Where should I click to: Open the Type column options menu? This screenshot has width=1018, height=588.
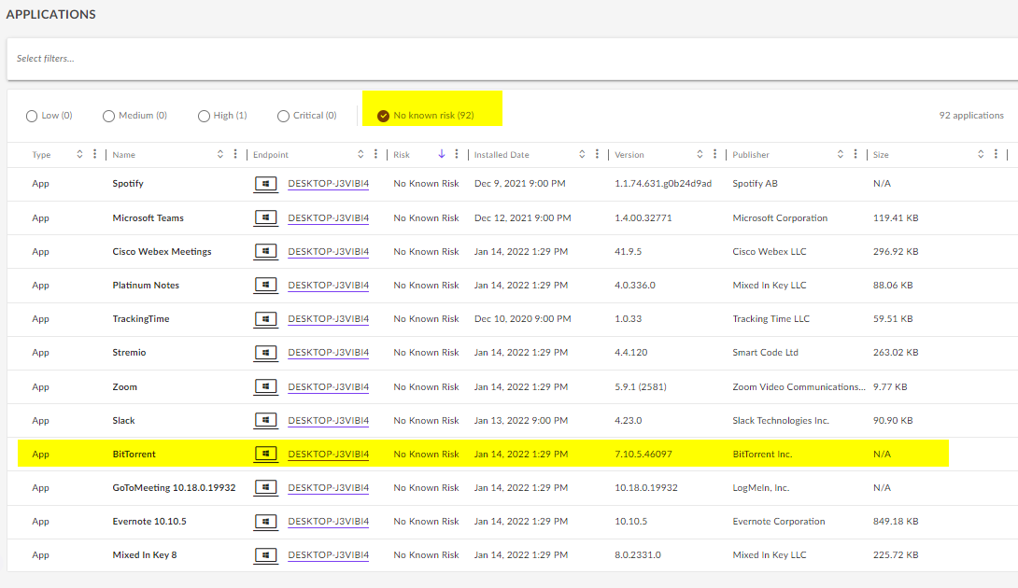pos(94,154)
